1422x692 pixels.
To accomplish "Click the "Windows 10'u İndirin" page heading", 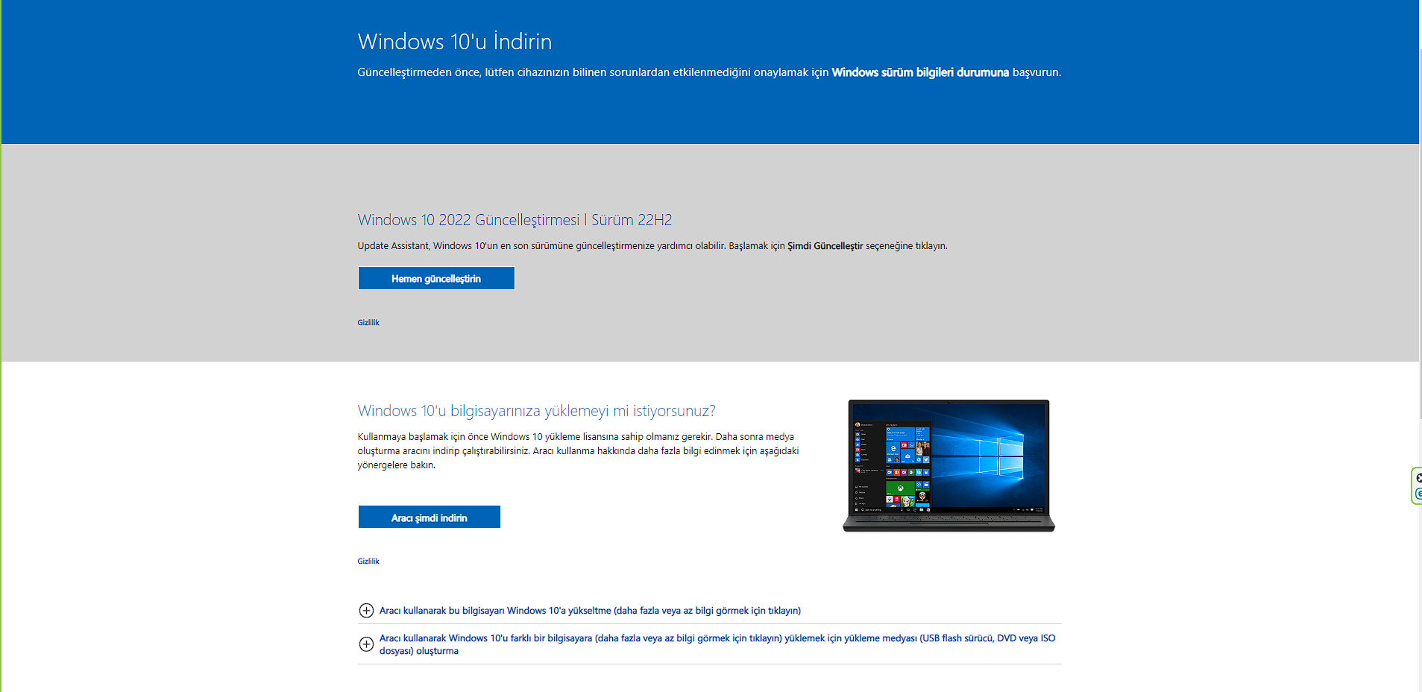I will pos(455,42).
